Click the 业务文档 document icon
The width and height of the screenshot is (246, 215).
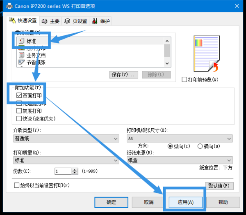[21, 55]
